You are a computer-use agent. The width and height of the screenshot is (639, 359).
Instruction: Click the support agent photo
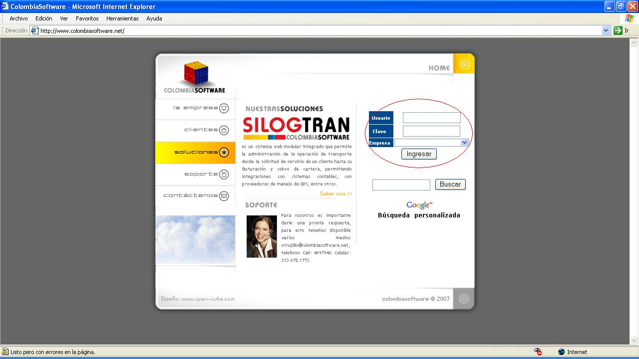(x=262, y=236)
